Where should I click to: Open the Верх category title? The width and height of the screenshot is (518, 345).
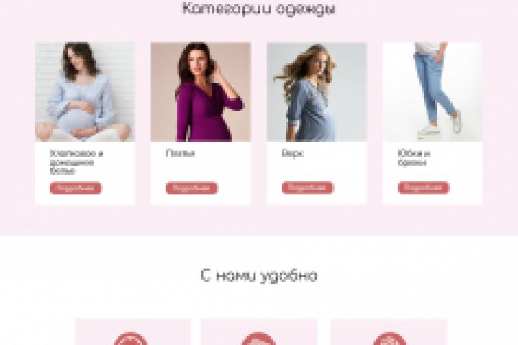tap(293, 154)
